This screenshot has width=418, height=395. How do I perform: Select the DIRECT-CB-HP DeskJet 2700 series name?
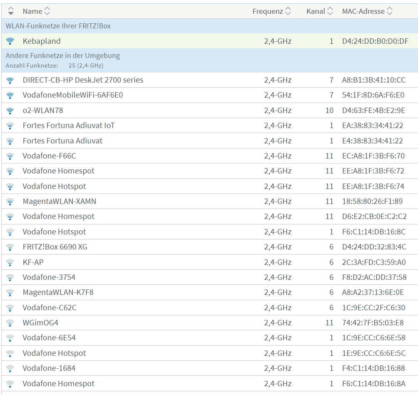tap(83, 80)
